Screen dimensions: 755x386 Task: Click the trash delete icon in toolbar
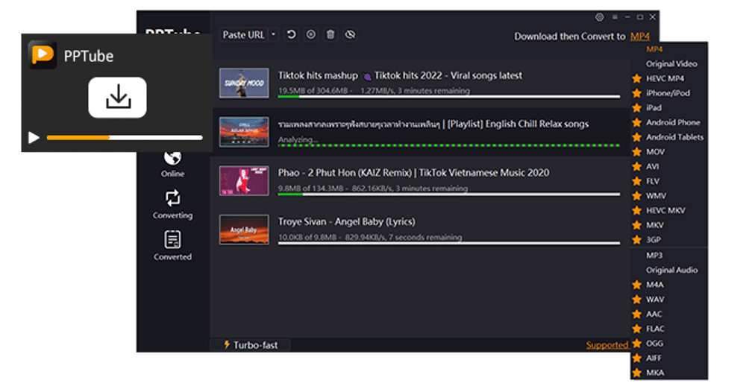pyautogui.click(x=330, y=34)
